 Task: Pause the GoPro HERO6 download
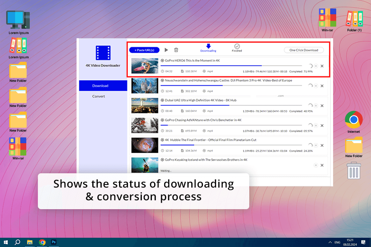(316, 66)
